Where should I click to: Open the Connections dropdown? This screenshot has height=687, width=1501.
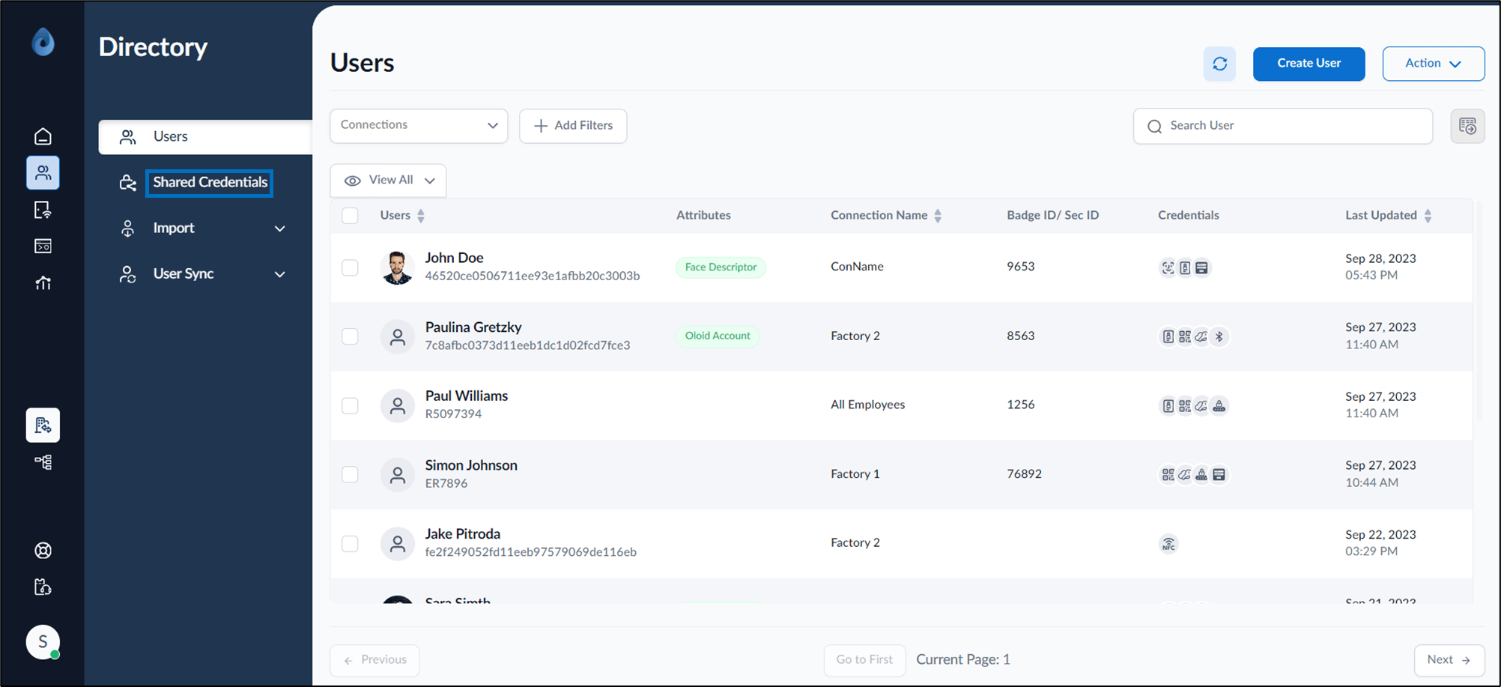[x=419, y=125]
